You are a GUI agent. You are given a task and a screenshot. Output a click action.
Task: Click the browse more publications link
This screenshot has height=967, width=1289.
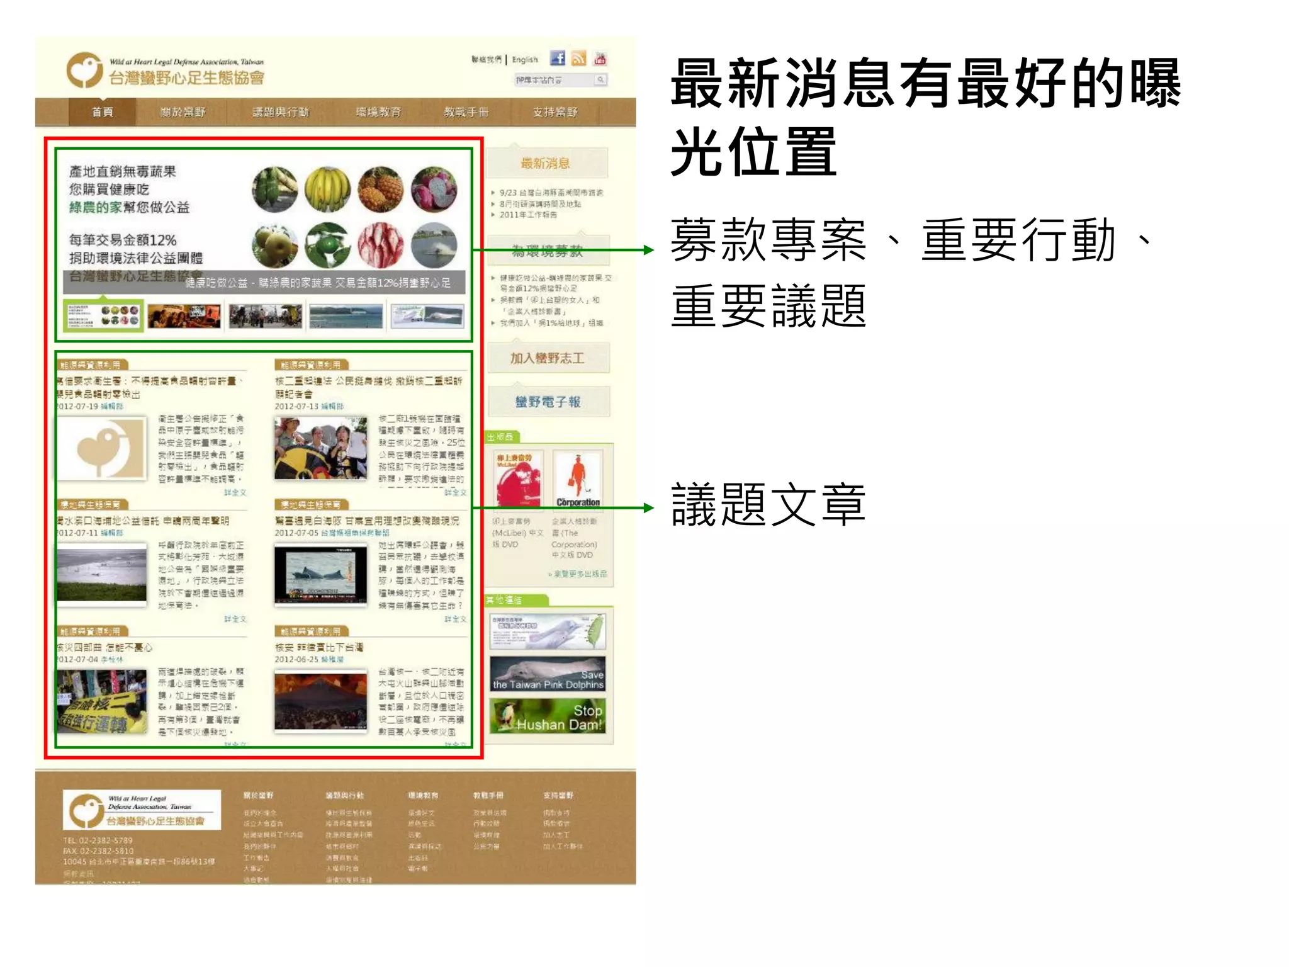pyautogui.click(x=578, y=574)
